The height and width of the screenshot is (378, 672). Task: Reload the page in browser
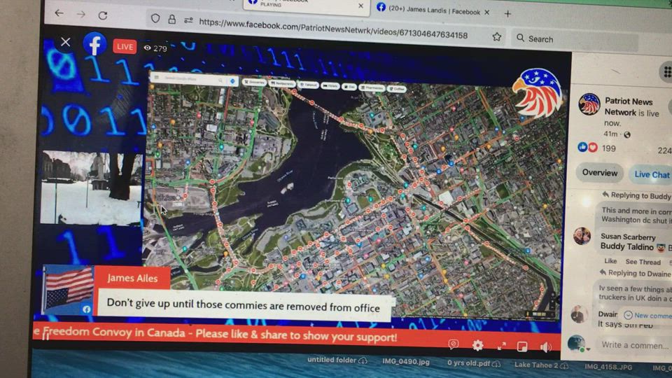point(103,15)
